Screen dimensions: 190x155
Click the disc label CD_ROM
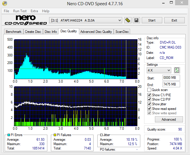166,58
